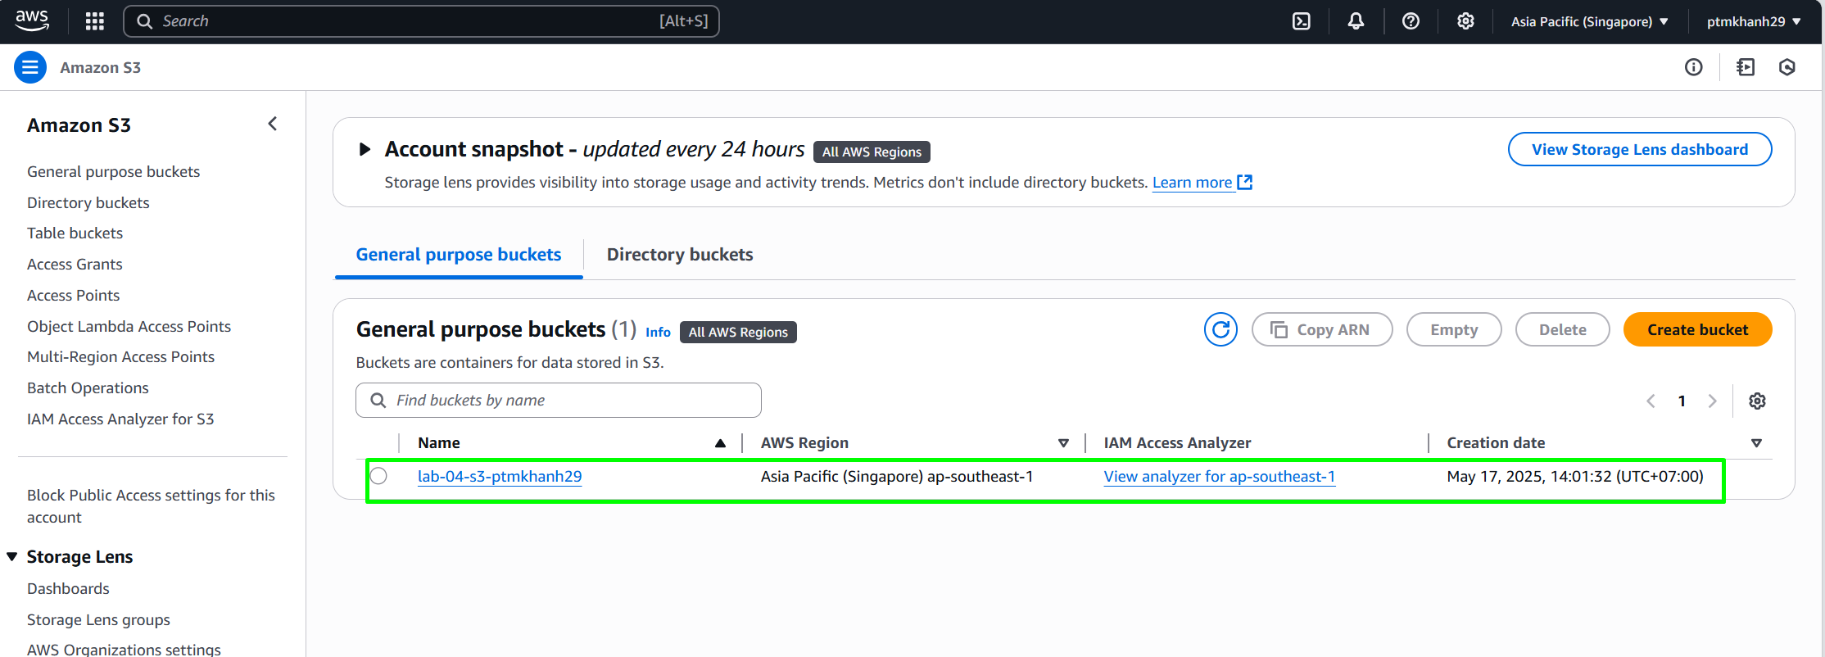Go to the next page of buckets
This screenshot has width=1825, height=657.
[1712, 401]
